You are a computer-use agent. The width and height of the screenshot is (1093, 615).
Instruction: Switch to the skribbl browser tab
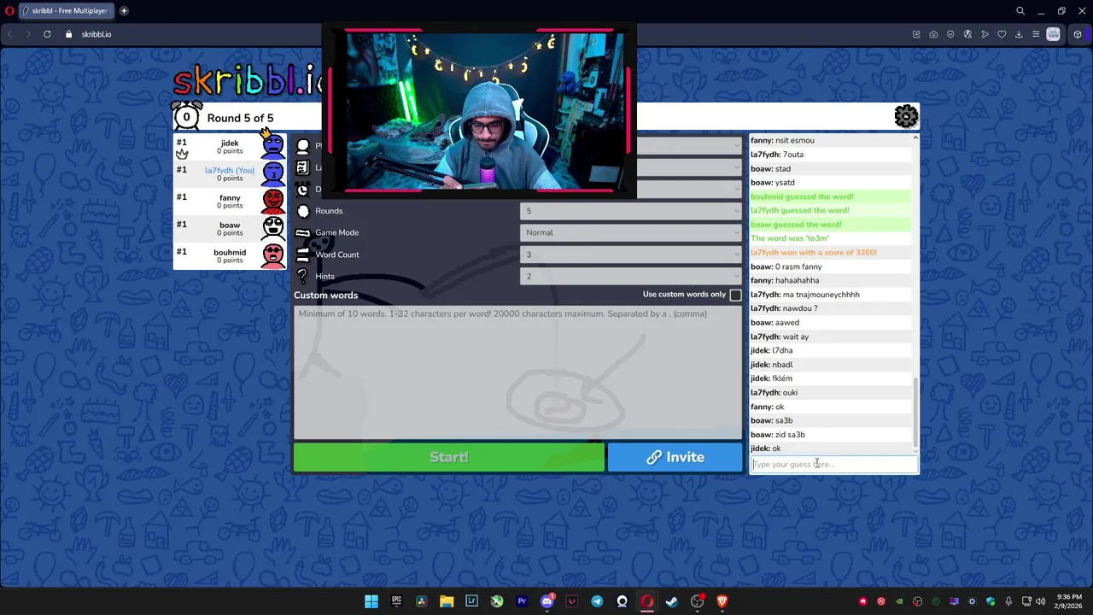click(x=67, y=11)
